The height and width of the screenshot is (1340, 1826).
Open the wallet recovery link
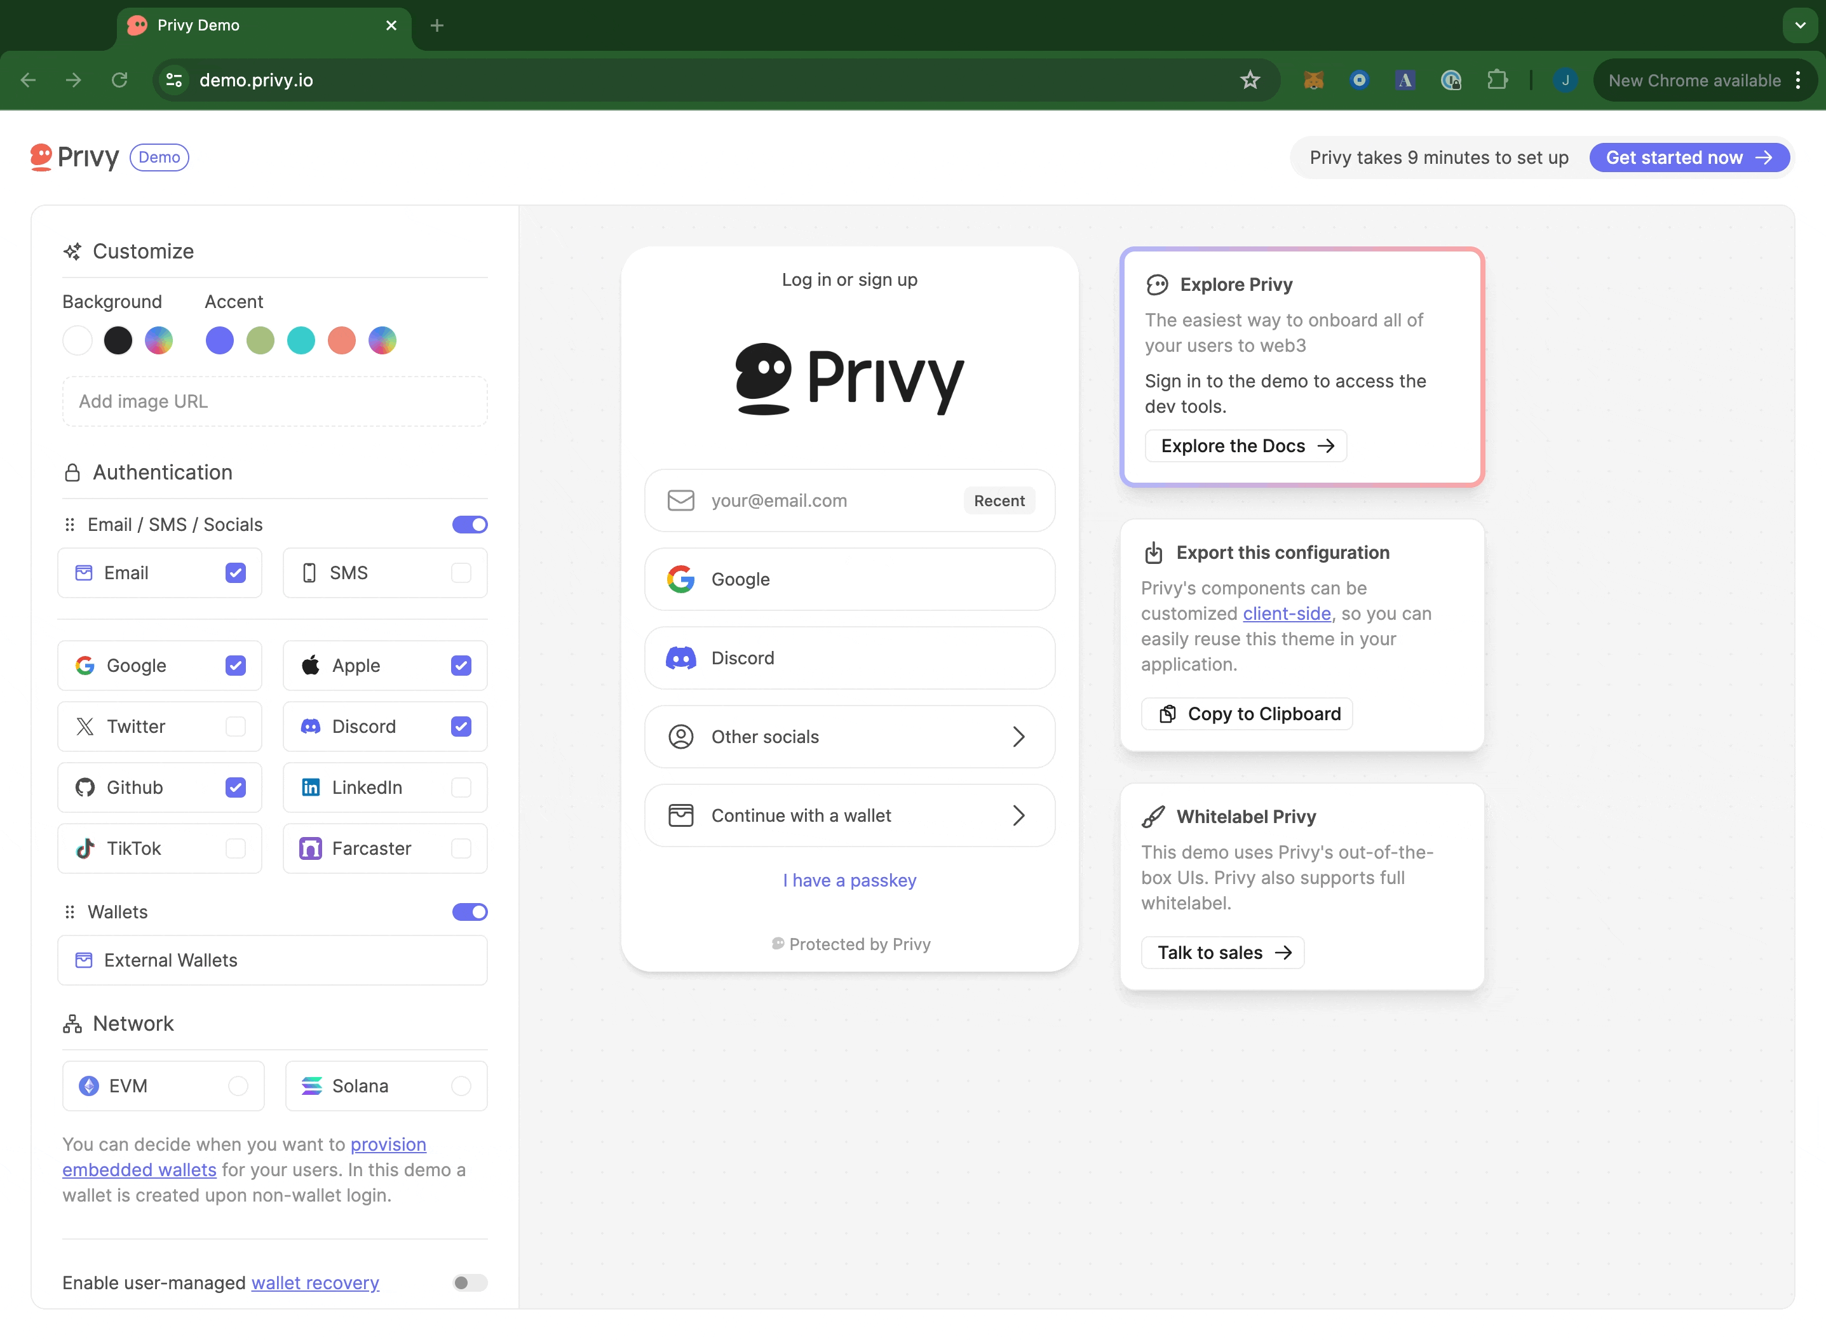(315, 1282)
